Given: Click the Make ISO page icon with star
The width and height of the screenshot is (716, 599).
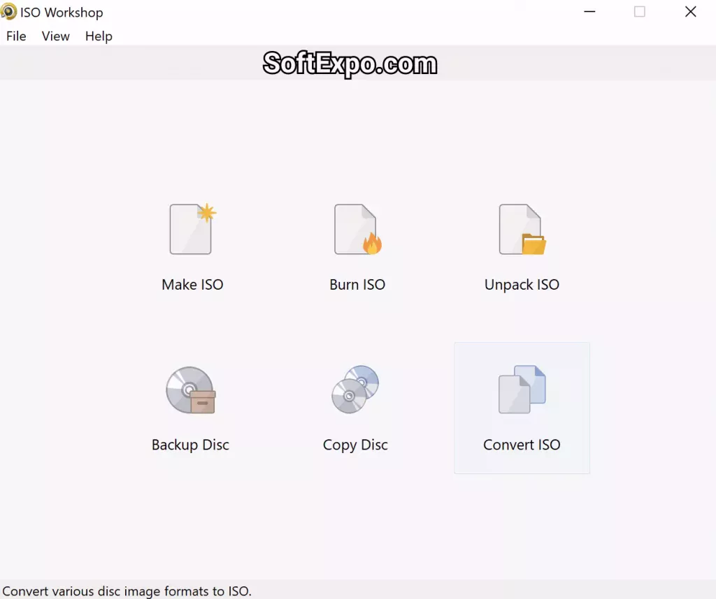Looking at the screenshot, I should (192, 229).
